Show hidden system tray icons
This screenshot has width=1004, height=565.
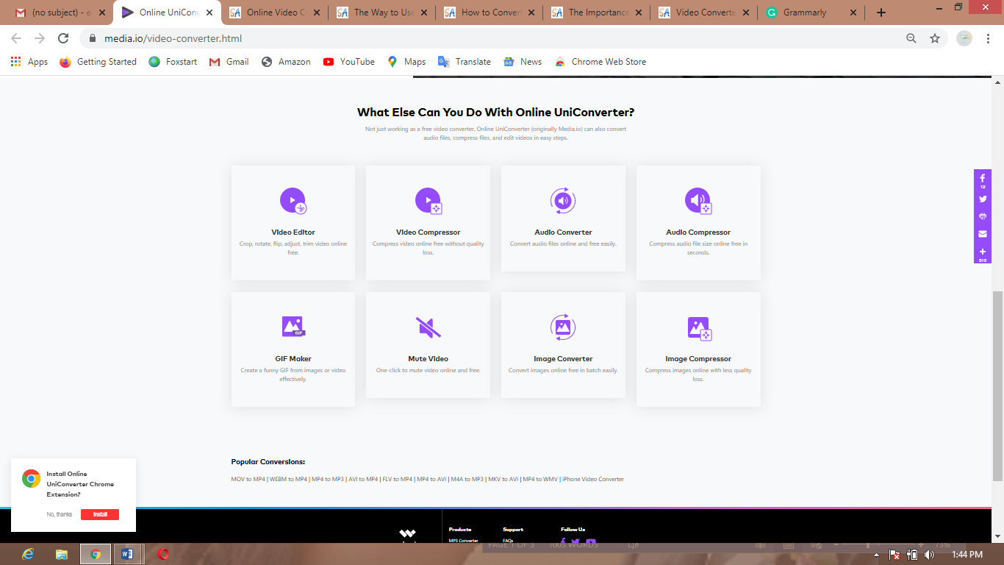coord(876,555)
